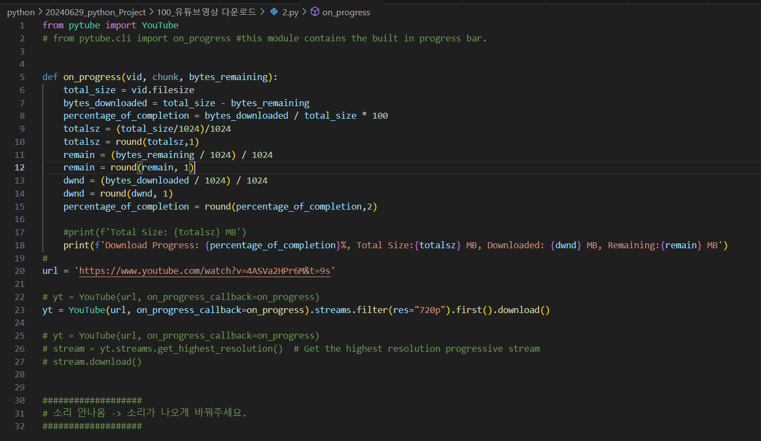Click 'round(percentage_of_completion,2)' on line 15
This screenshot has width=761, height=441.
click(291, 206)
